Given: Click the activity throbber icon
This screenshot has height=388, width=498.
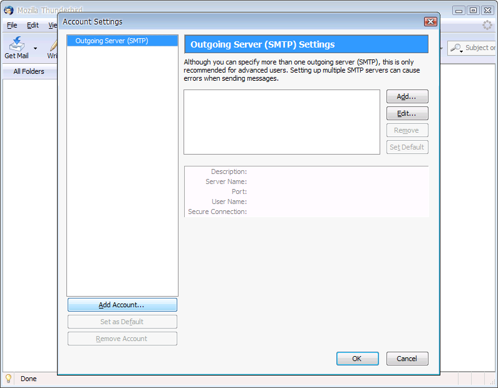Looking at the screenshot, I should click(487, 26).
